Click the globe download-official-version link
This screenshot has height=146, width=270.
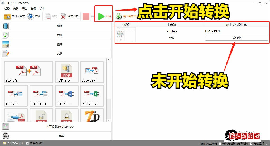click(x=127, y=16)
